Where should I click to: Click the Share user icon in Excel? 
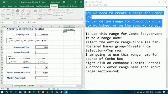(81, 6)
